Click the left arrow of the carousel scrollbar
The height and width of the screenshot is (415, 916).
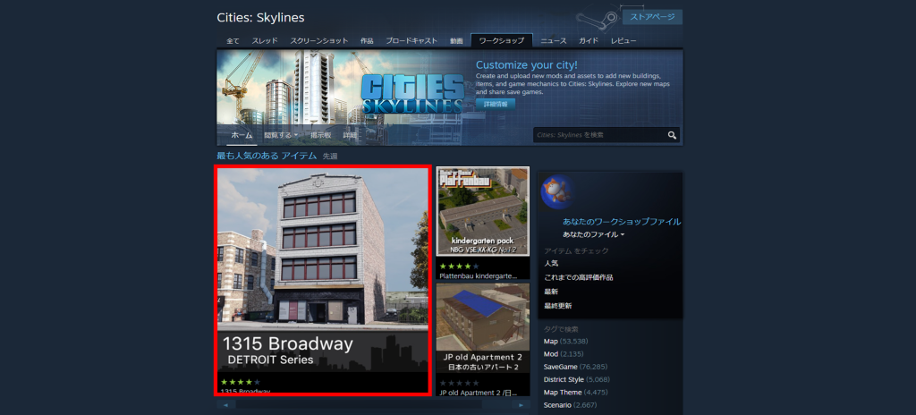(x=226, y=404)
